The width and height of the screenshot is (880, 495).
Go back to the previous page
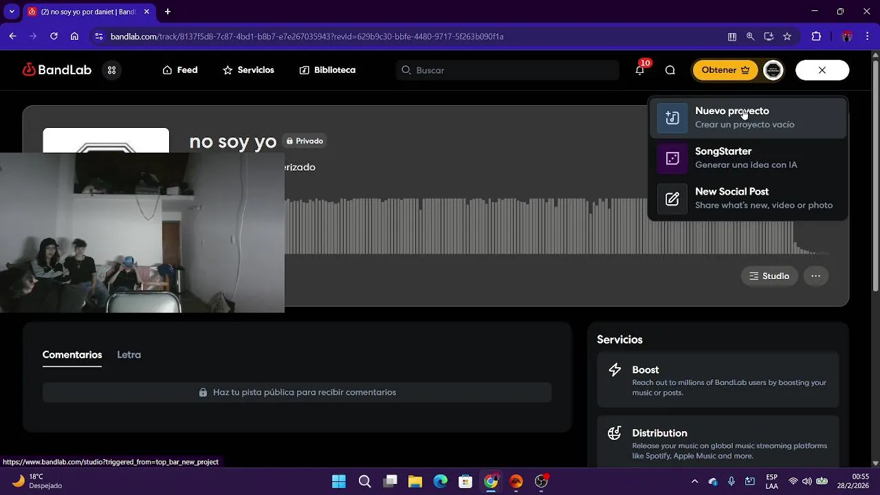(12, 36)
